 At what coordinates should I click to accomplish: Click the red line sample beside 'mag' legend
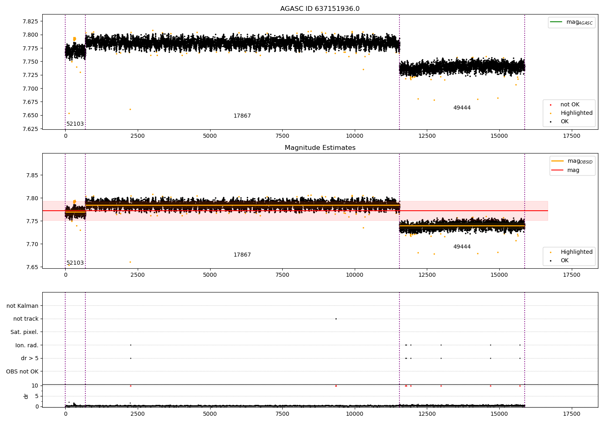(558, 170)
